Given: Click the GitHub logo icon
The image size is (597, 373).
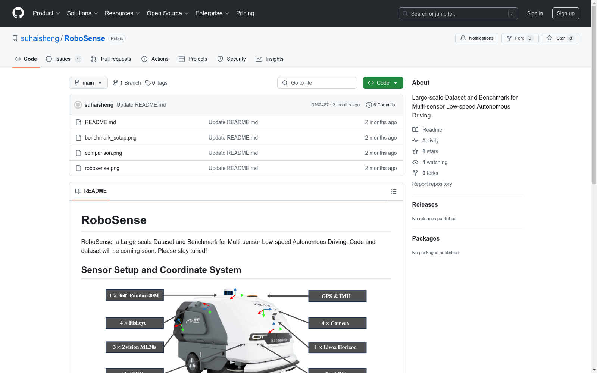Looking at the screenshot, I should pos(18,13).
